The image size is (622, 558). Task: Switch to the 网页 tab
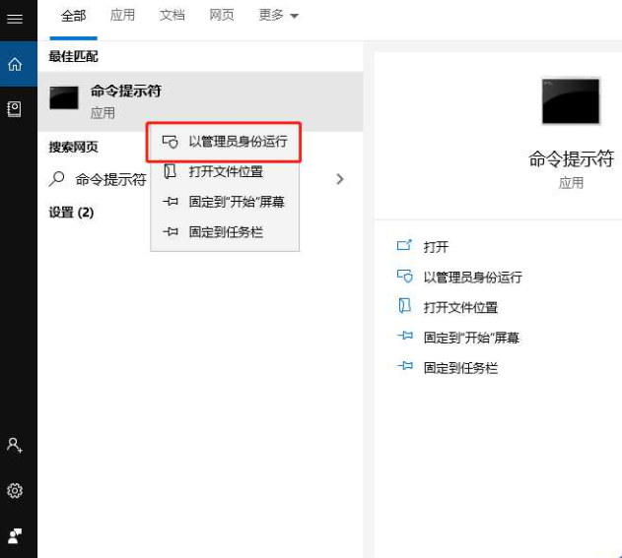point(222,16)
